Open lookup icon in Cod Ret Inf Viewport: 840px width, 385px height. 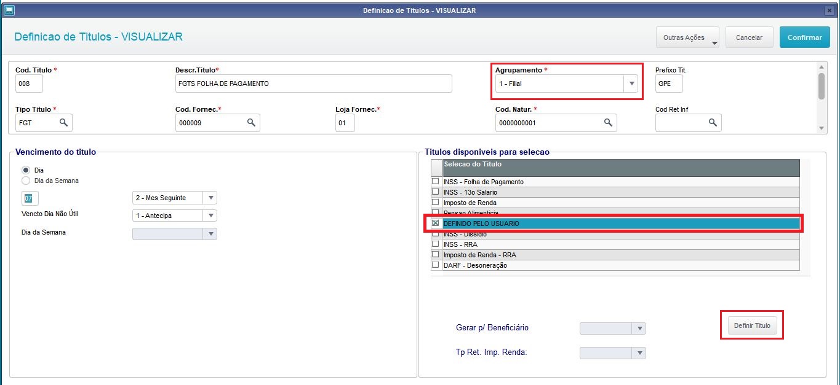pos(713,123)
